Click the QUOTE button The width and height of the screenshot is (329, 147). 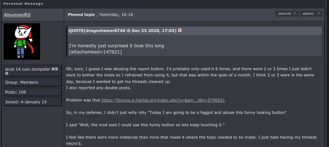[308, 13]
